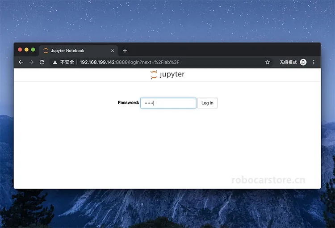
Task: Minimize the window with the yellow button
Action: pos(26,50)
